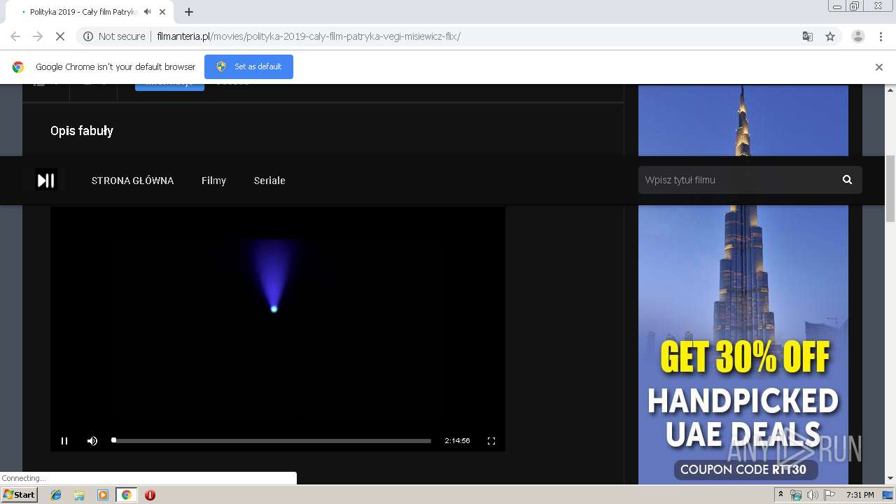The image size is (896, 504).
Task: Click video duration 2:14:56
Action: click(x=457, y=441)
